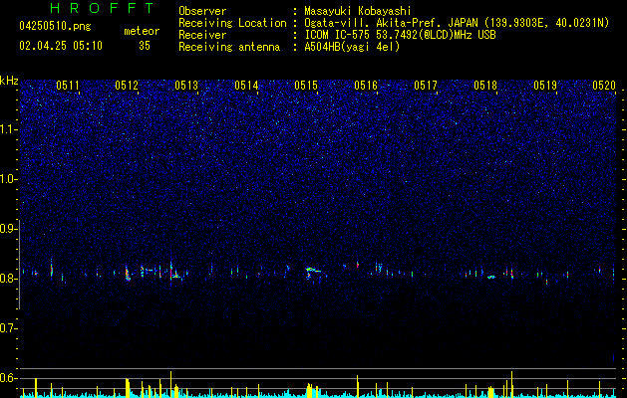The height and width of the screenshot is (398, 627).
Task: Click the 0.7 kHz frequency axis label
Action: [8, 328]
